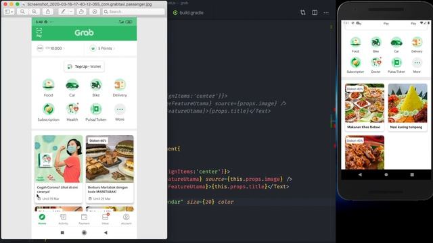
Task: Open changes compare icon in the editor title bar
Action: 303,12
